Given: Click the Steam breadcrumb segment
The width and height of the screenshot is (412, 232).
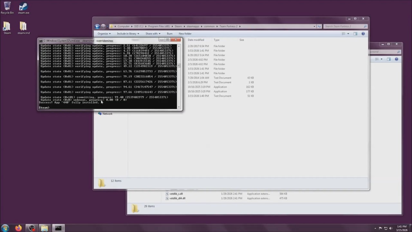Looking at the screenshot, I should coord(178,26).
